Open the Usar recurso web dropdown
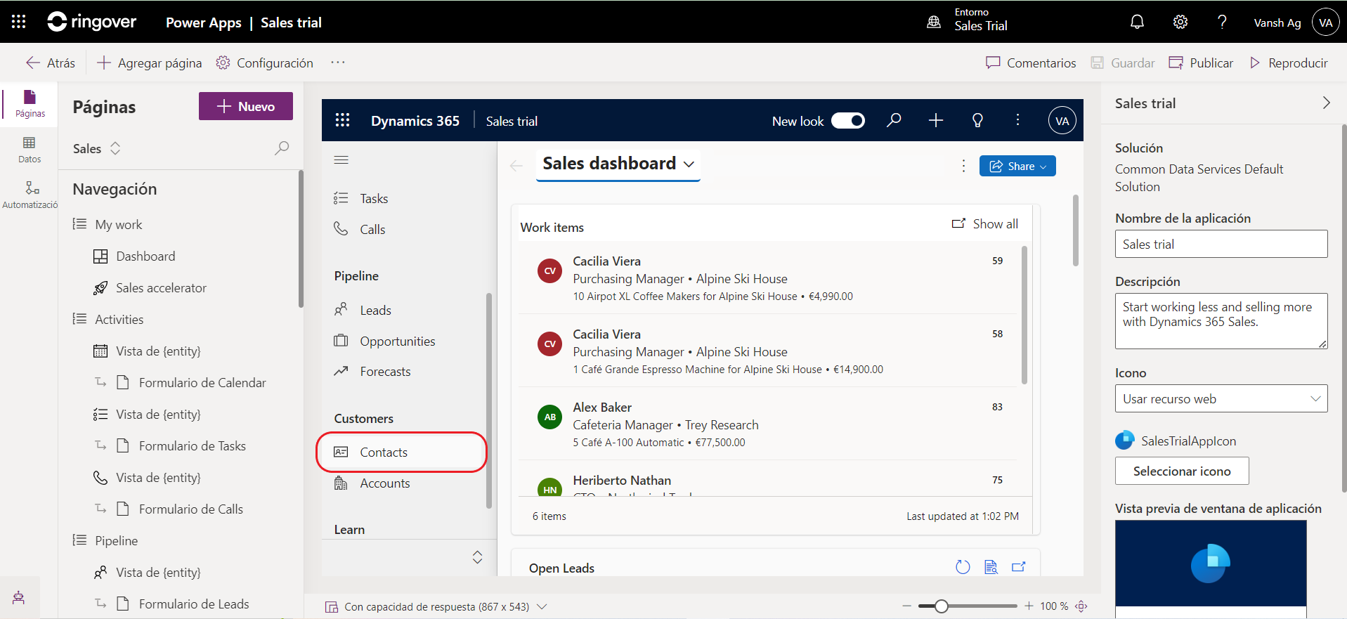The width and height of the screenshot is (1347, 619). [1221, 398]
